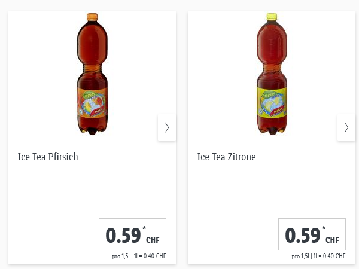Click the asterisk in the Zitrone price
The width and height of the screenshot is (359, 269).
coord(324,228)
